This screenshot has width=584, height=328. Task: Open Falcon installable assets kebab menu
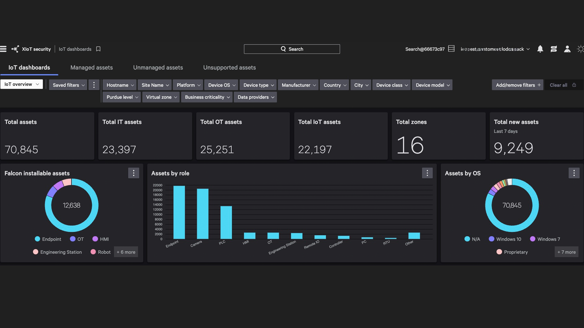[x=134, y=173]
